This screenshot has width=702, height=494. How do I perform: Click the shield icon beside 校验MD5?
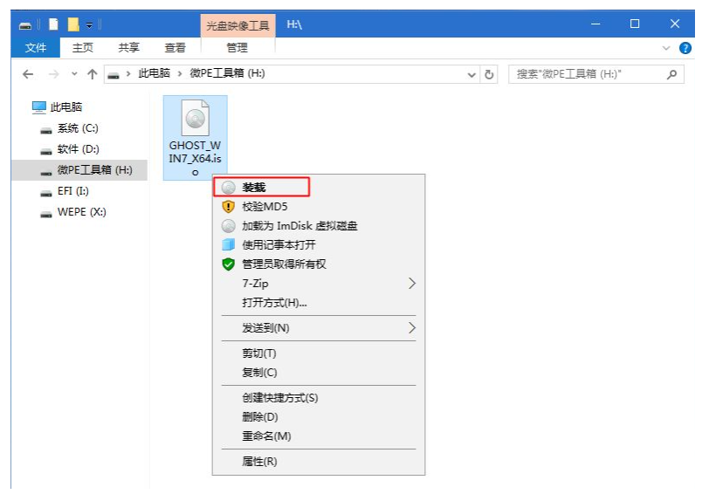(229, 207)
